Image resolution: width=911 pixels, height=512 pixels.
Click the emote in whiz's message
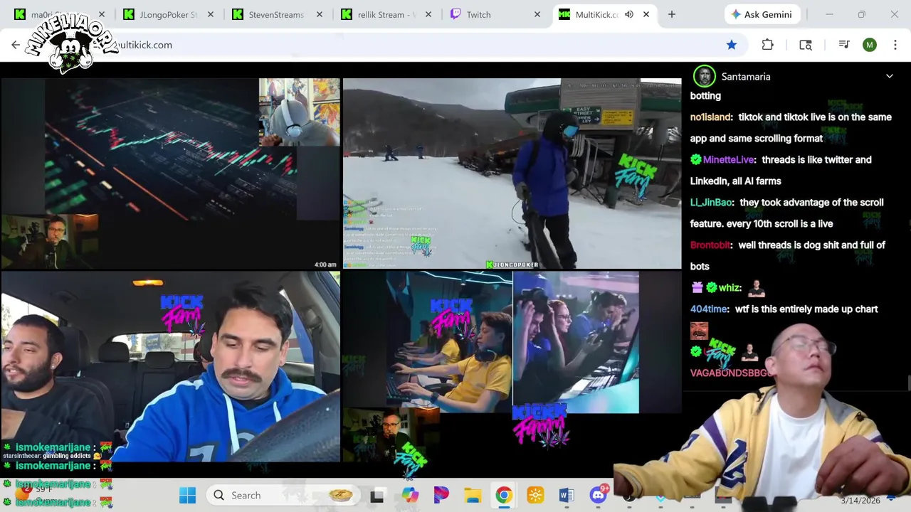point(757,287)
